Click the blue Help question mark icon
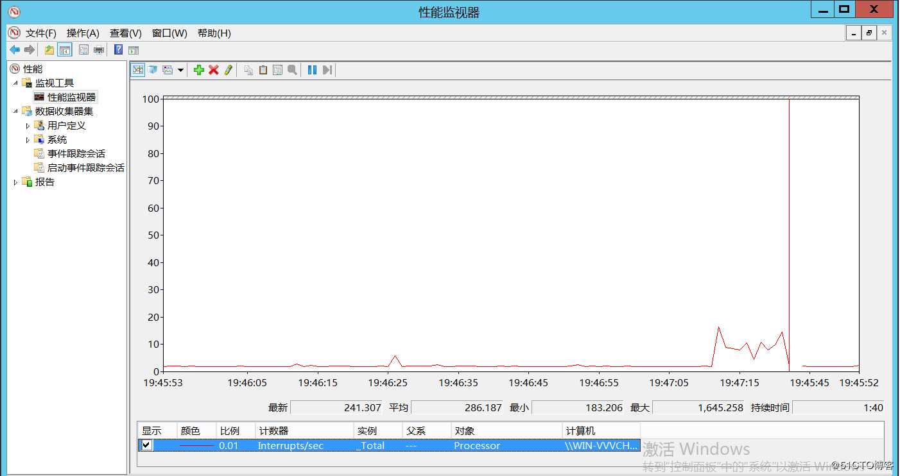Screen dimensions: 900x476 [118, 50]
